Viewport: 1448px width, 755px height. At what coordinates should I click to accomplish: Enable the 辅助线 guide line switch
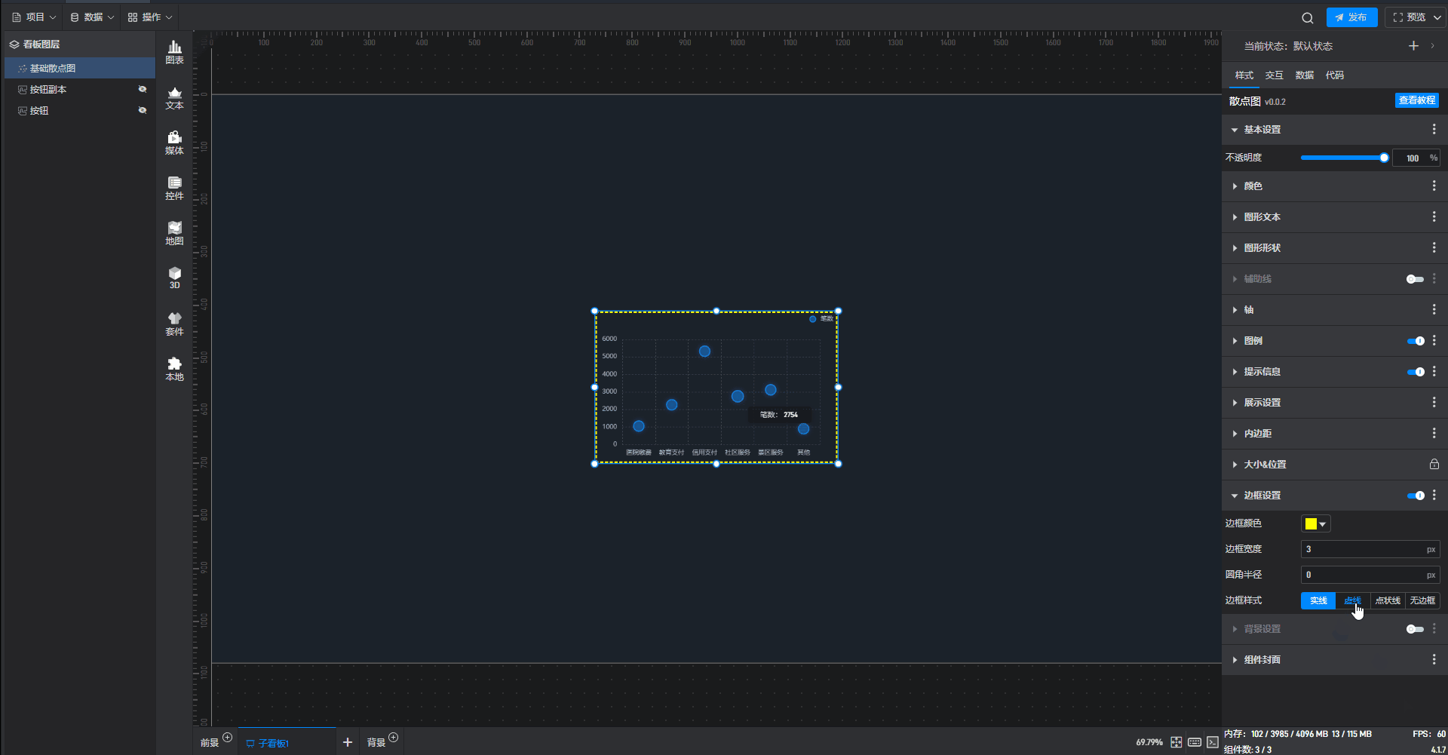coord(1415,279)
